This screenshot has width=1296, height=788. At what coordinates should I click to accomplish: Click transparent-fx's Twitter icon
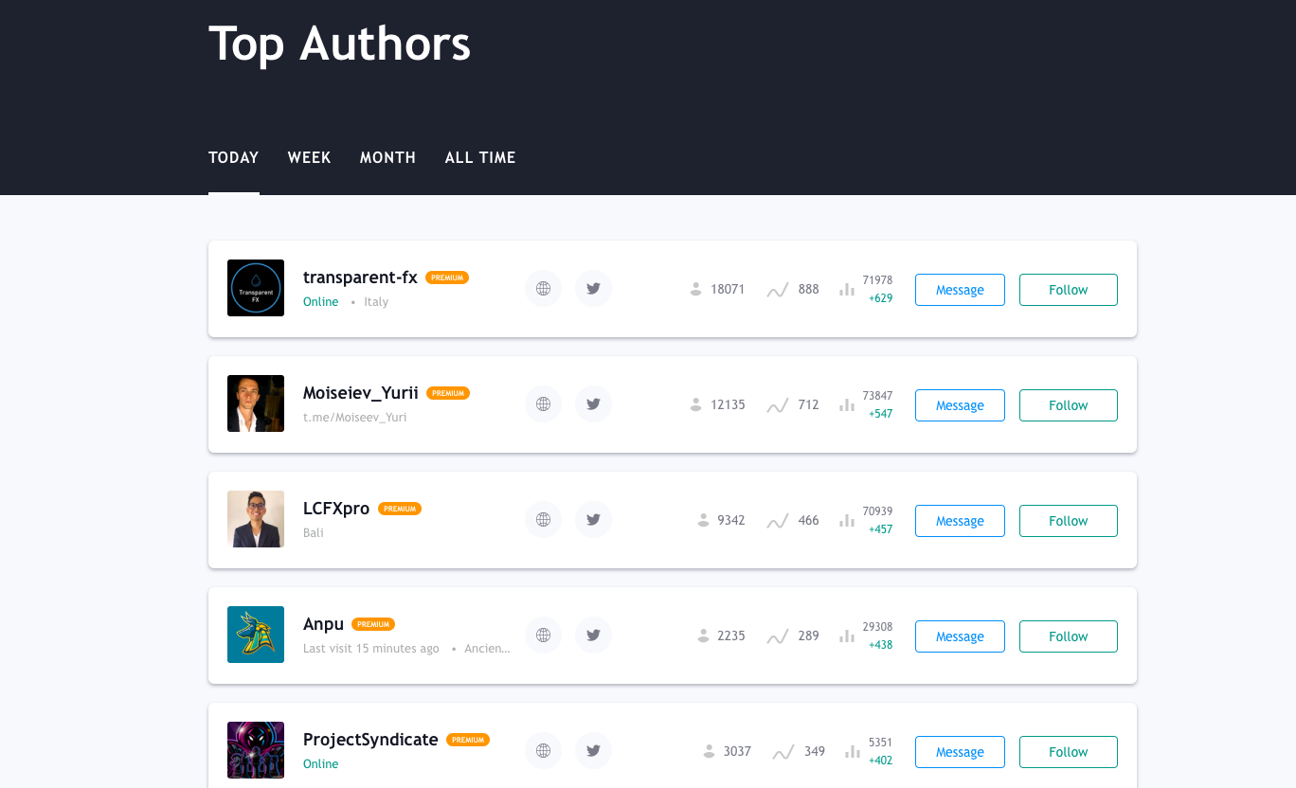pyautogui.click(x=593, y=289)
